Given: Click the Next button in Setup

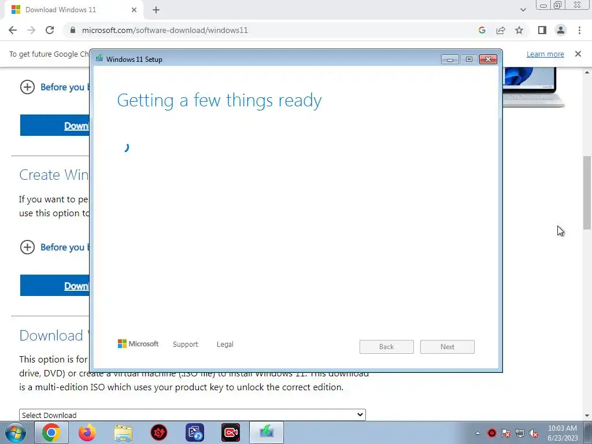Looking at the screenshot, I should coord(447,347).
